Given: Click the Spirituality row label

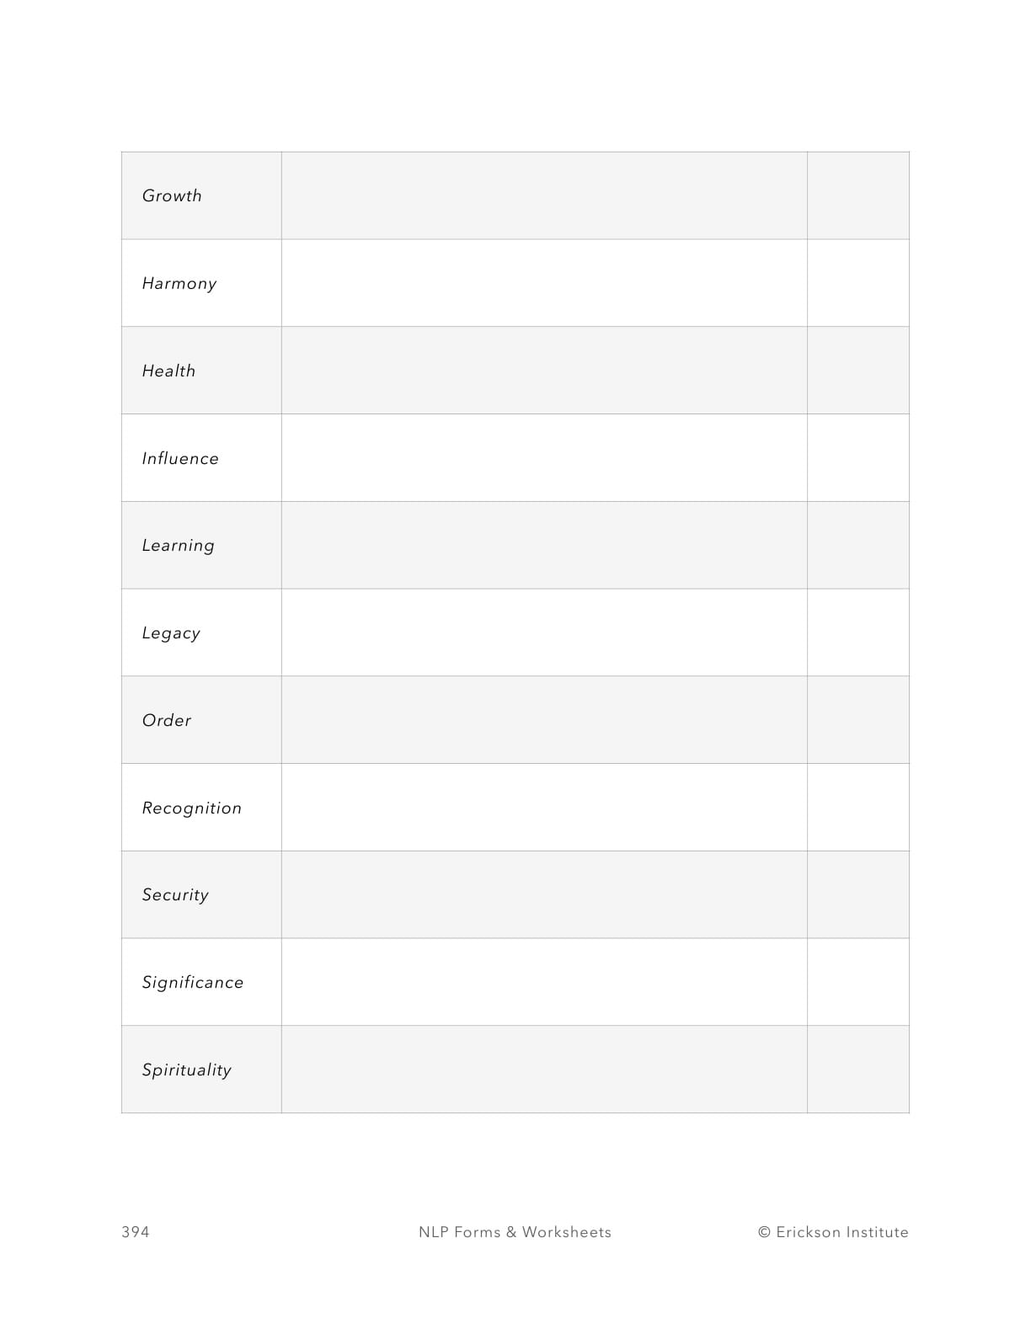Looking at the screenshot, I should [187, 1070].
